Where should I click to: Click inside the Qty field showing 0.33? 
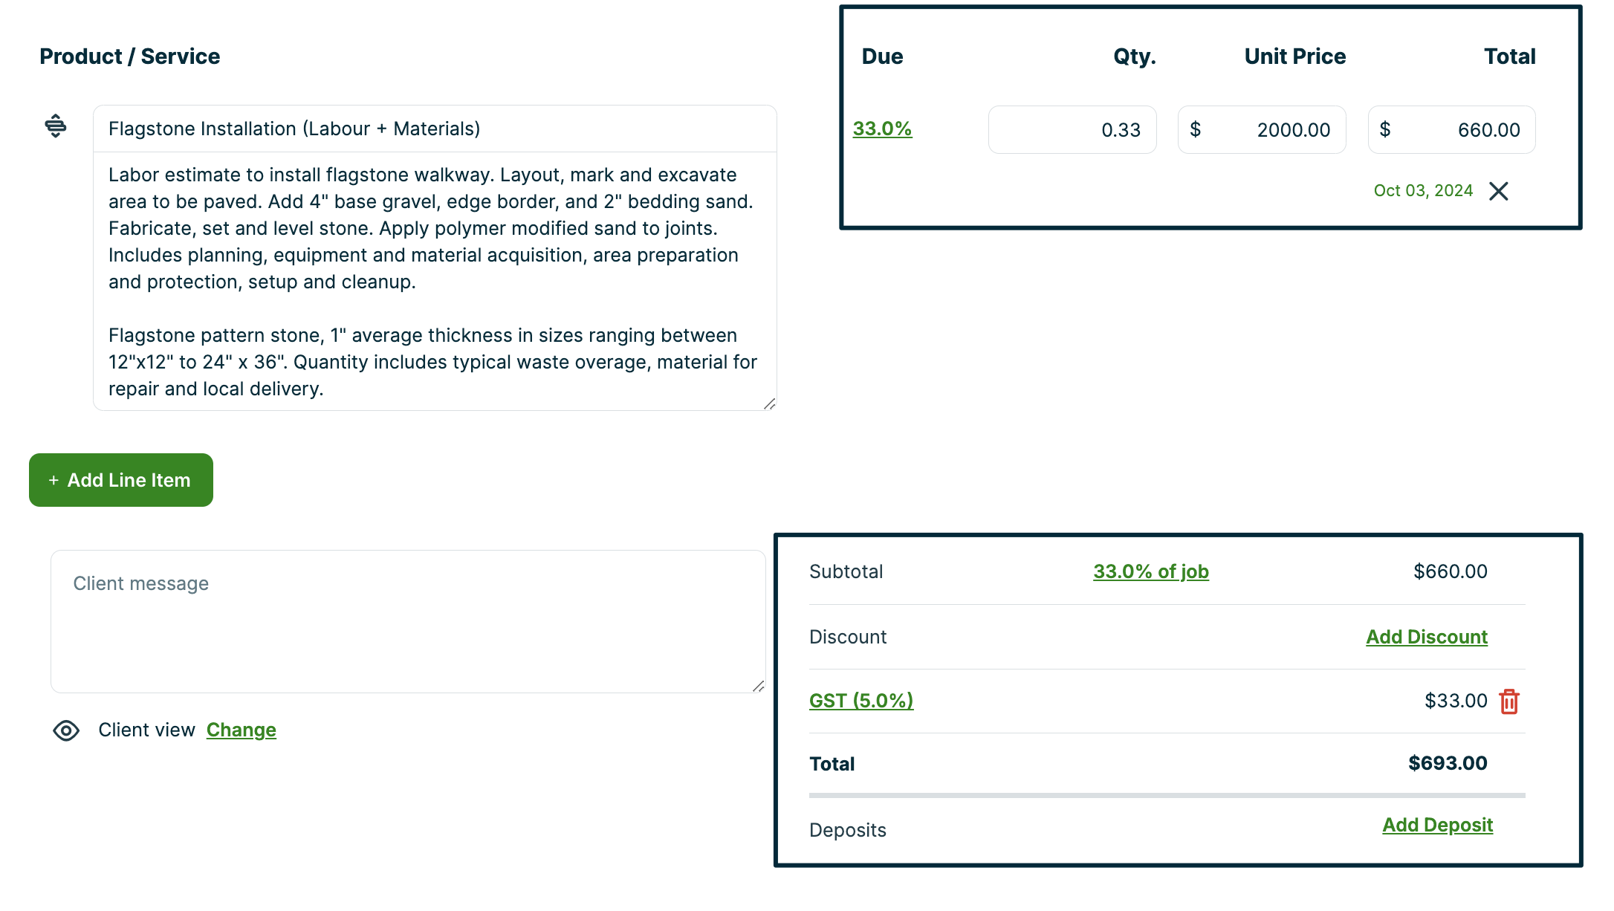click(1072, 129)
